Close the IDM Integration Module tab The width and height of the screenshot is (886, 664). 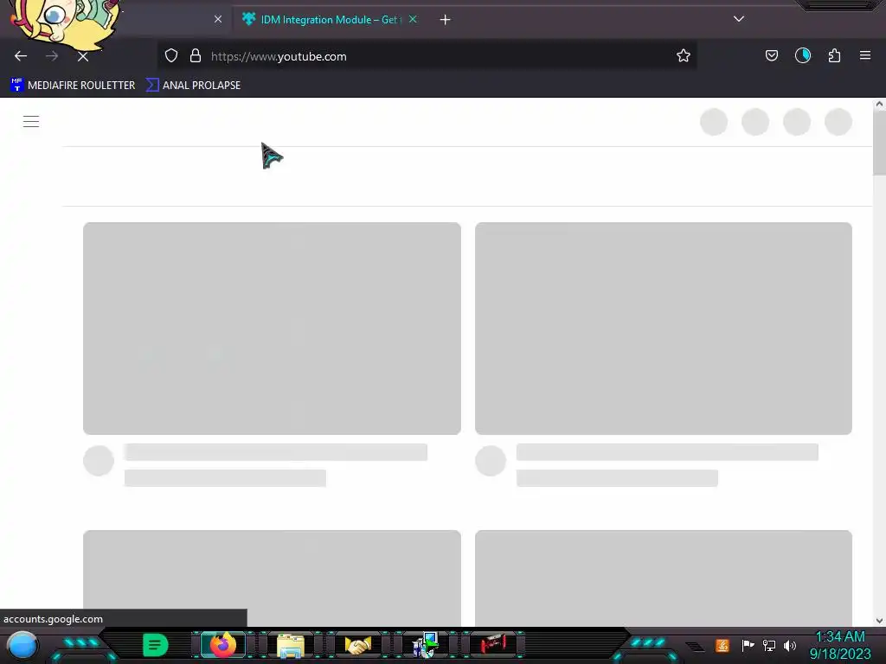pyautogui.click(x=413, y=19)
